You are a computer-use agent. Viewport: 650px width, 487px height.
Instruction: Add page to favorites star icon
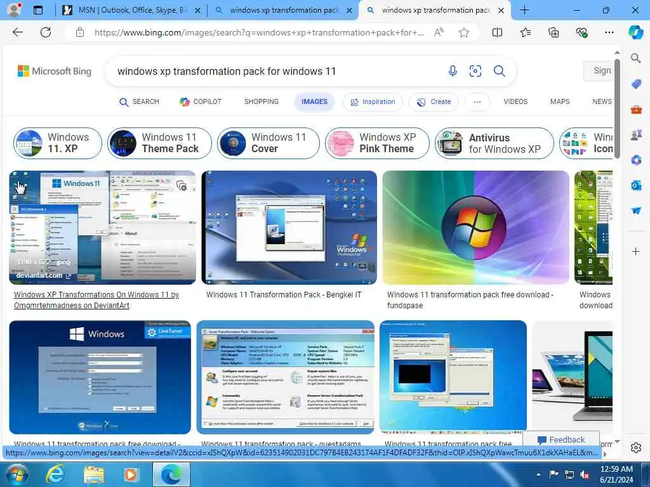coord(464,32)
